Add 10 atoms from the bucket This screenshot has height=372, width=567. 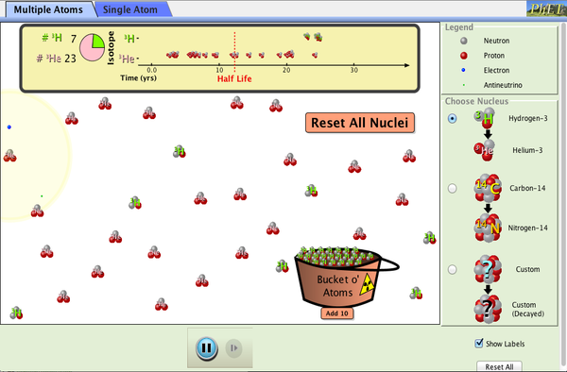337,313
